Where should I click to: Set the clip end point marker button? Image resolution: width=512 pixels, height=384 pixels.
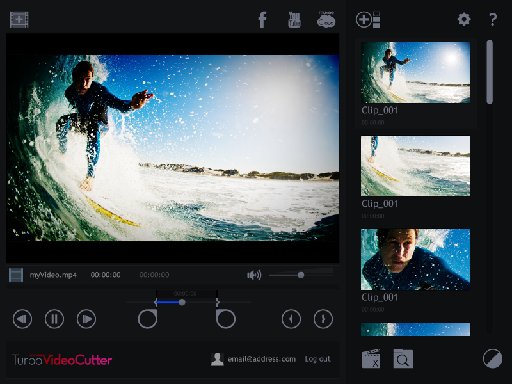[226, 319]
